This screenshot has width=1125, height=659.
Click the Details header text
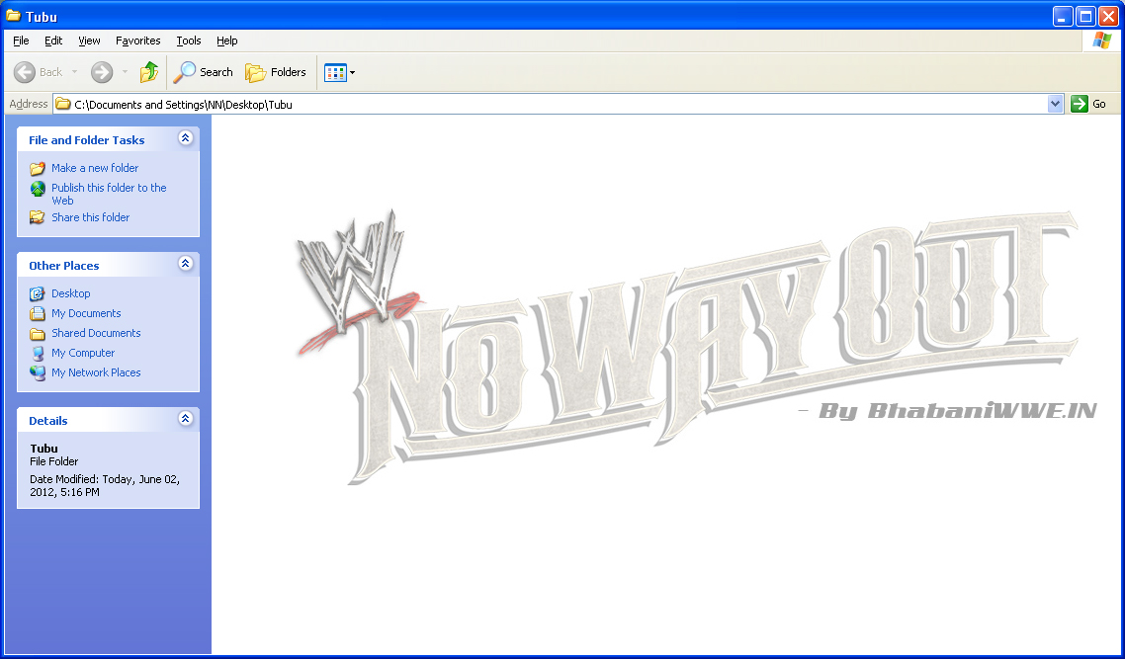48,421
